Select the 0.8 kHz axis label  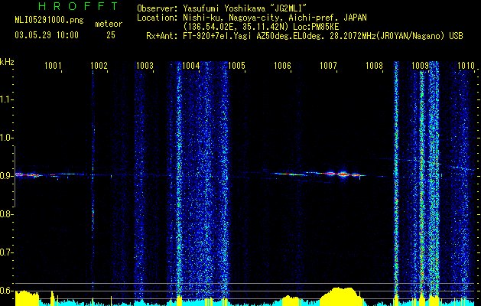pyautogui.click(x=5, y=214)
